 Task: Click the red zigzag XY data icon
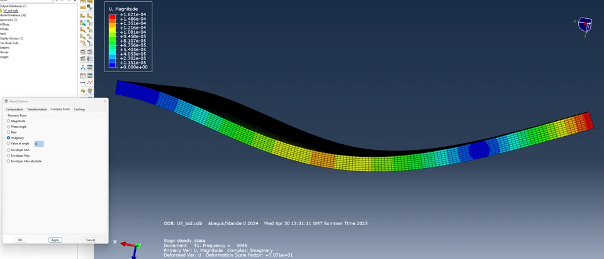[x=90, y=82]
